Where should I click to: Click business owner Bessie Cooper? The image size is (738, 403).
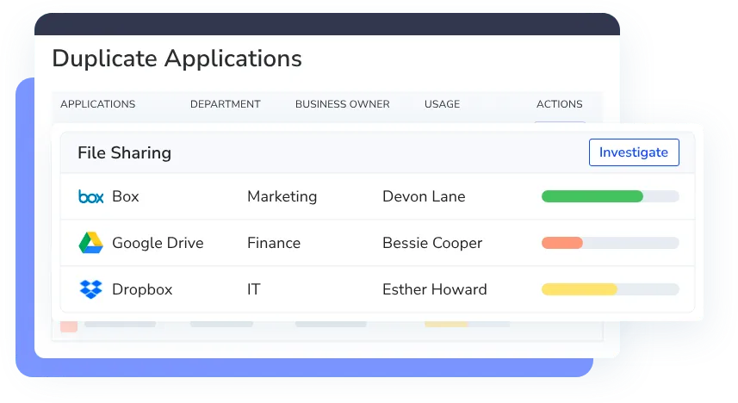tap(432, 243)
